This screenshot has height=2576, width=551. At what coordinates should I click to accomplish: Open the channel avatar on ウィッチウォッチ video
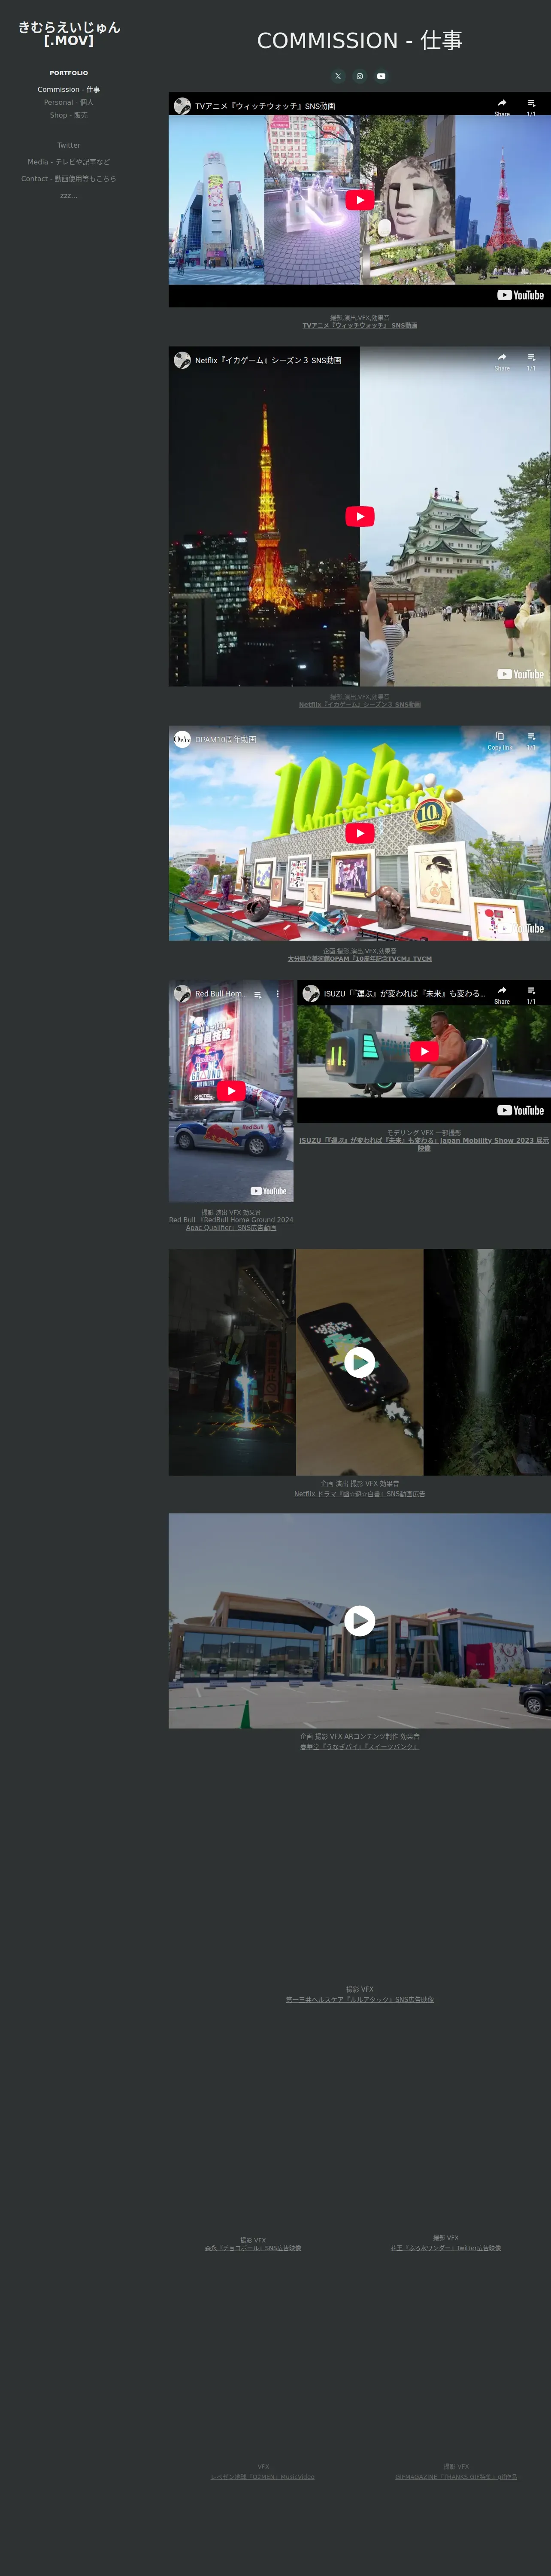[182, 106]
